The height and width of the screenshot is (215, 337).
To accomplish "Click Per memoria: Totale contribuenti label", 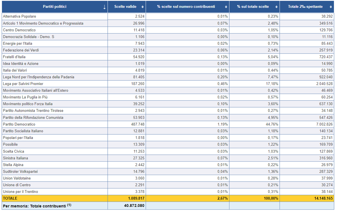I will [37, 206].
